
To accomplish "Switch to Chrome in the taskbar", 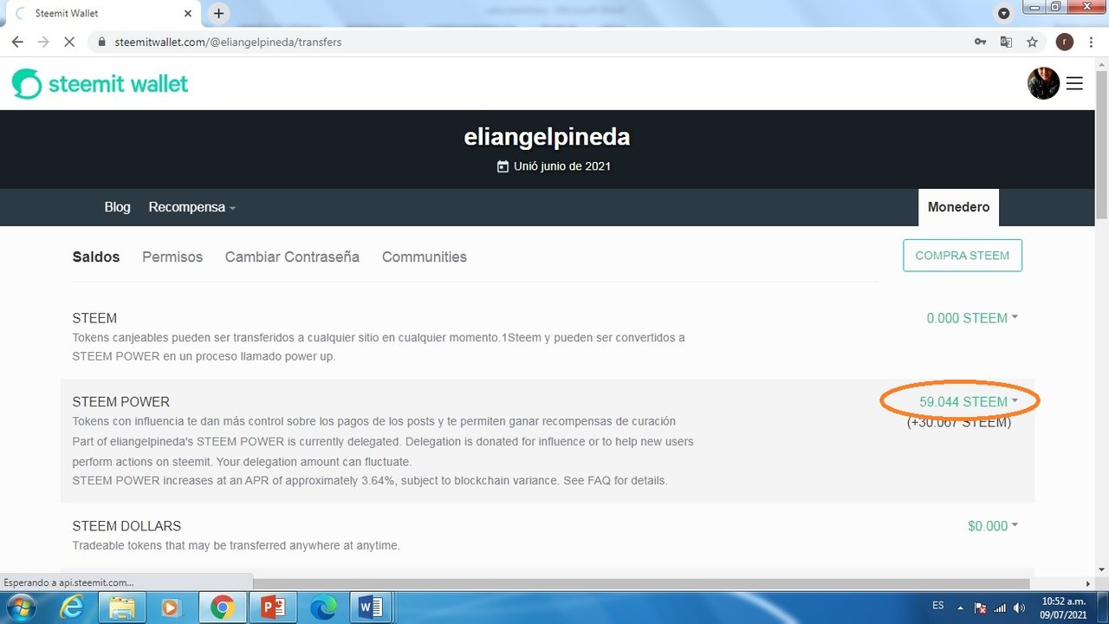I will 222,608.
